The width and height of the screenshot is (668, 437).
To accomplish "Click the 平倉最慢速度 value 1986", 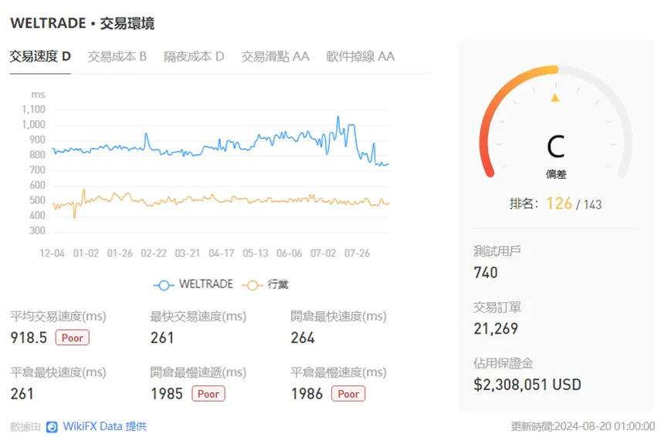I will [x=307, y=394].
